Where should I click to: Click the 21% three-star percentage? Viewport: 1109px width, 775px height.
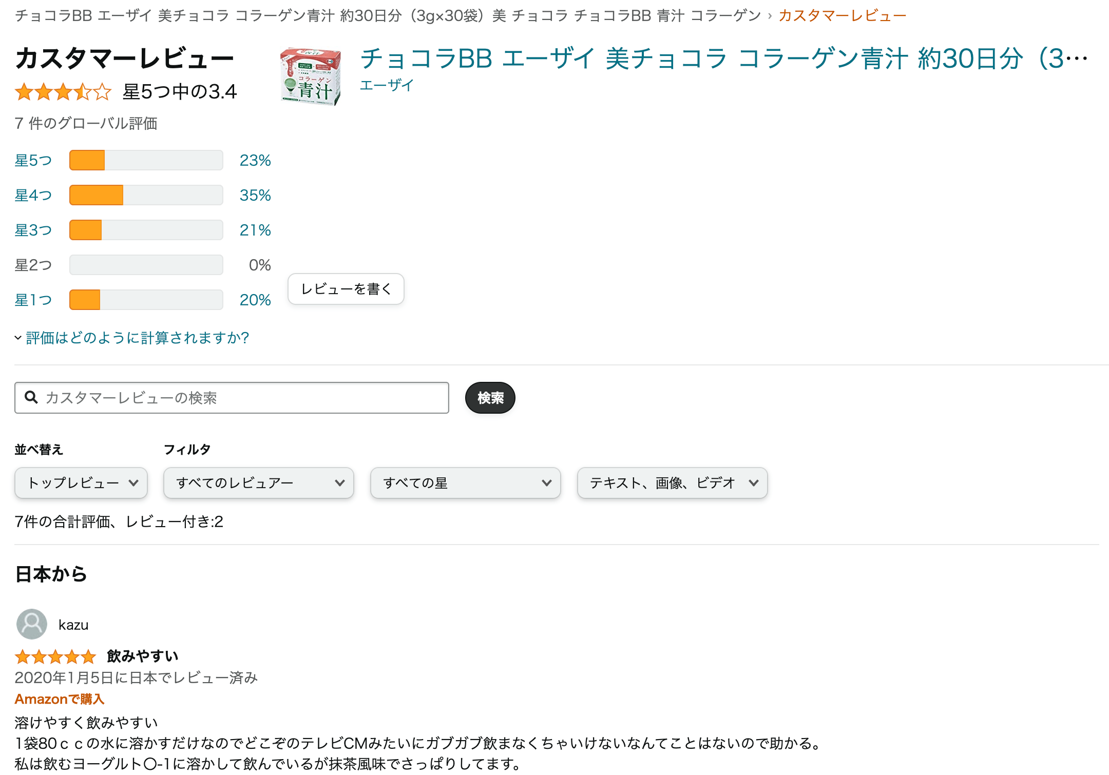(255, 230)
